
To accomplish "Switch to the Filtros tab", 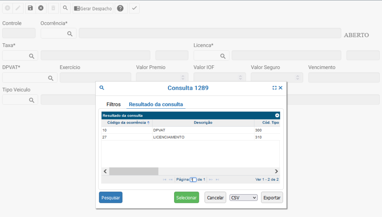I will [x=113, y=104].
